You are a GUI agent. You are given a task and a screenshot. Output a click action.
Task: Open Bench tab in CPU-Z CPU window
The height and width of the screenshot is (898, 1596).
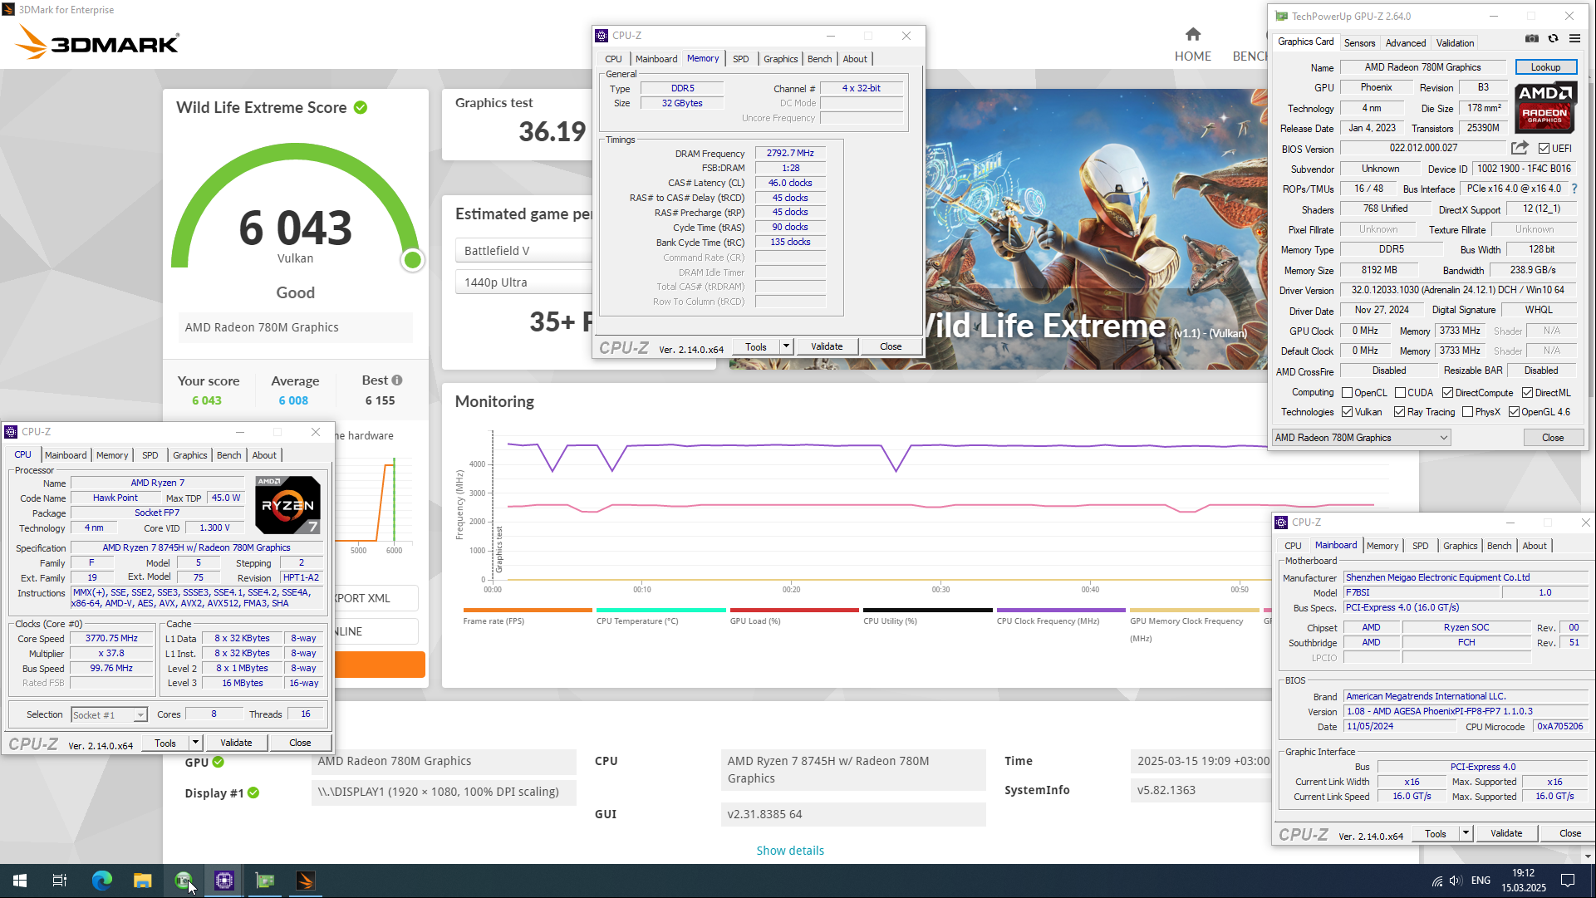[228, 455]
